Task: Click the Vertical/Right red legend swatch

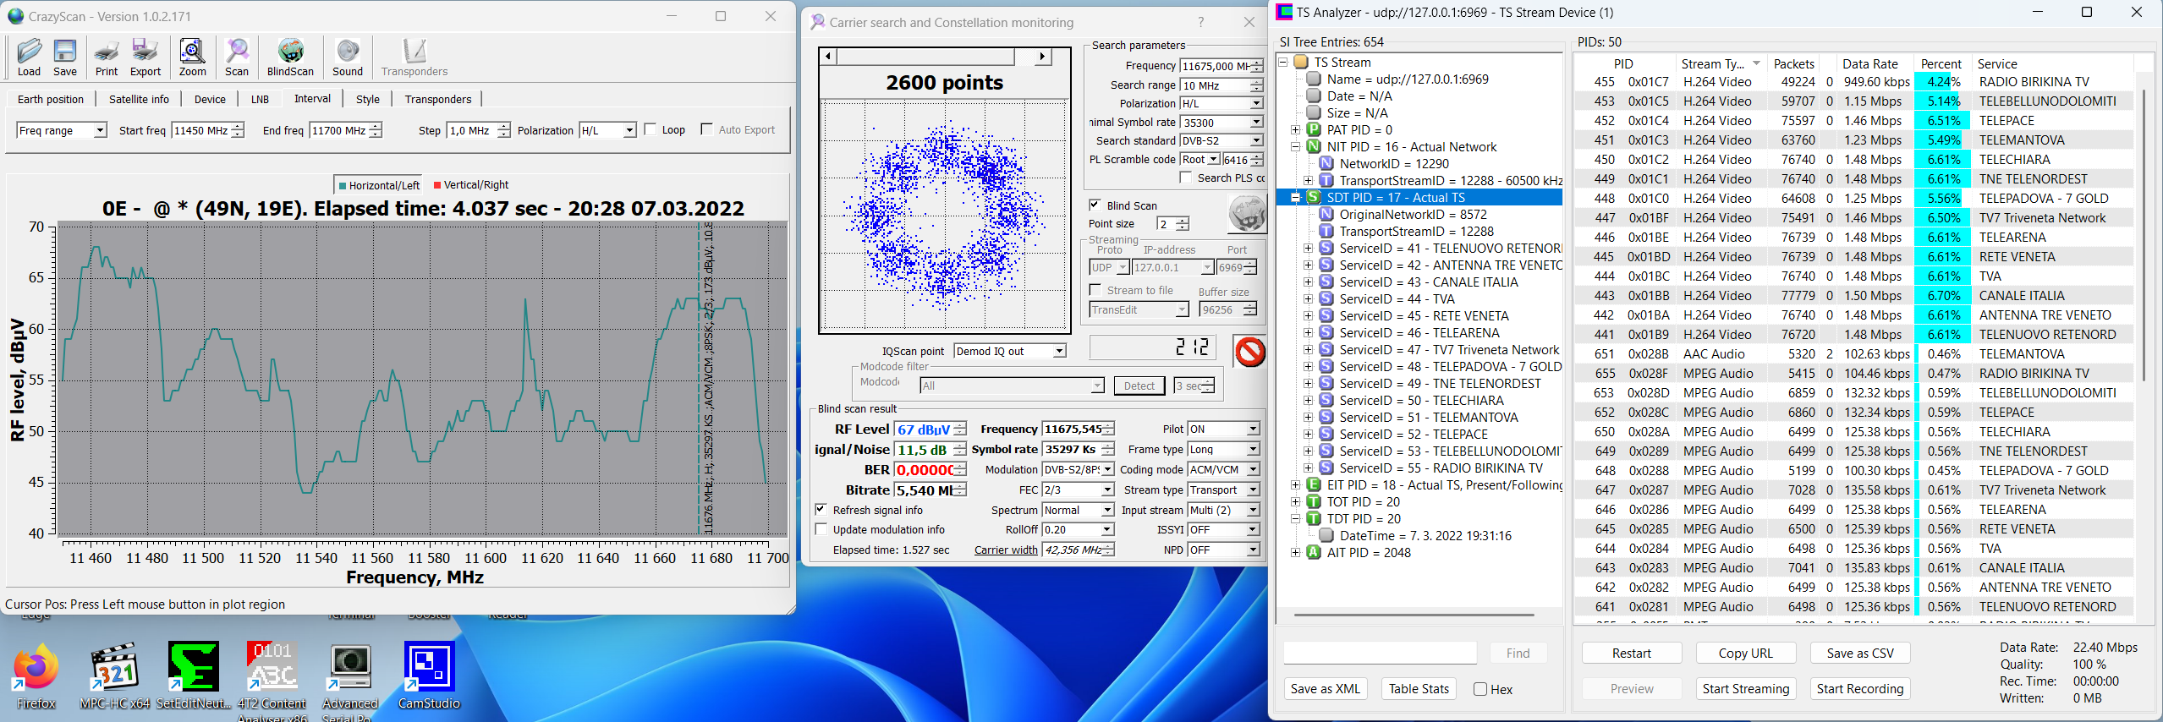Action: pos(437,185)
